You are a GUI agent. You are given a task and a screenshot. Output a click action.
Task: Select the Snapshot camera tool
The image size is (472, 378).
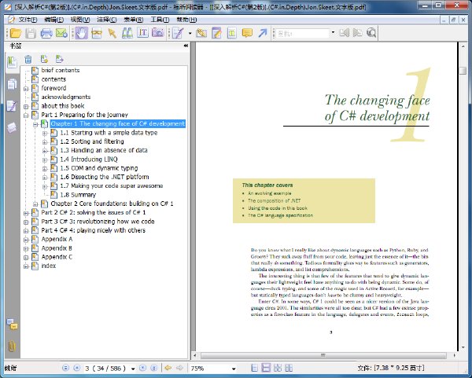[x=158, y=33]
